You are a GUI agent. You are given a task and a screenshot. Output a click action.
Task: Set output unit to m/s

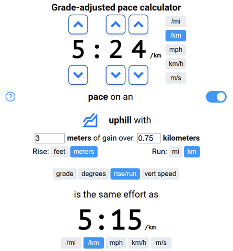click(161, 243)
